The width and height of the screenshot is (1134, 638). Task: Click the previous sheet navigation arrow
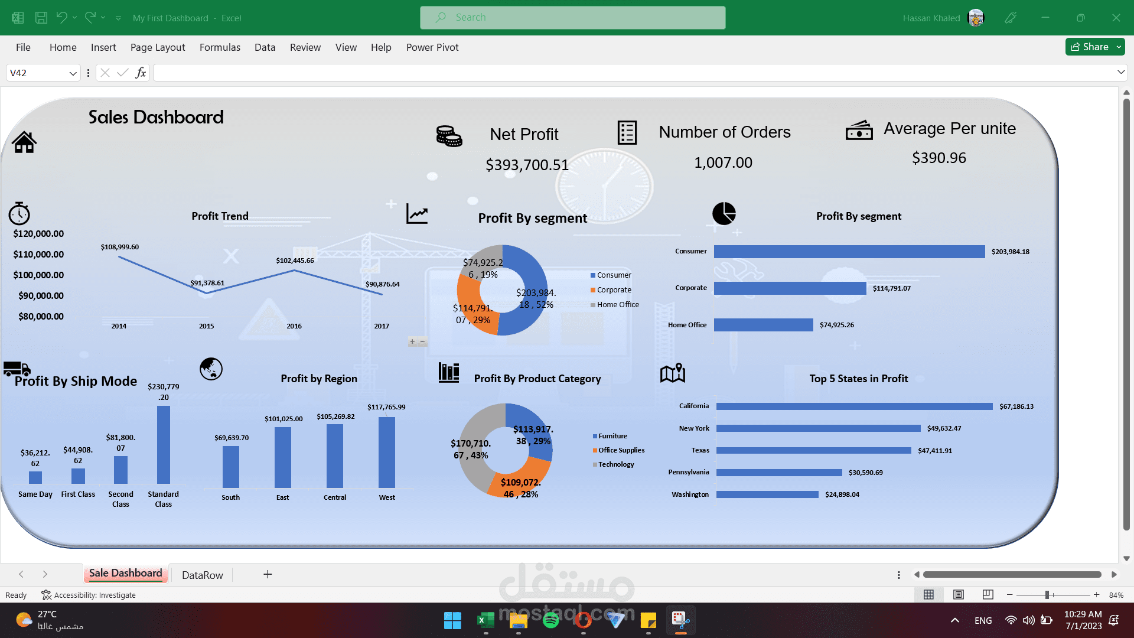click(x=21, y=574)
